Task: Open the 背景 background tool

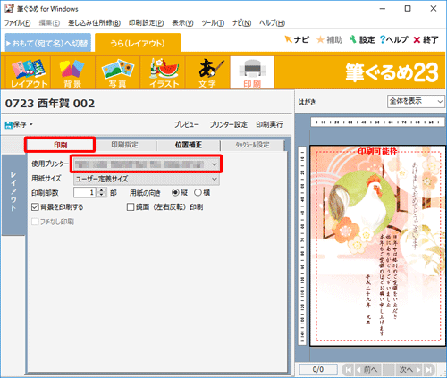Action: (x=72, y=73)
